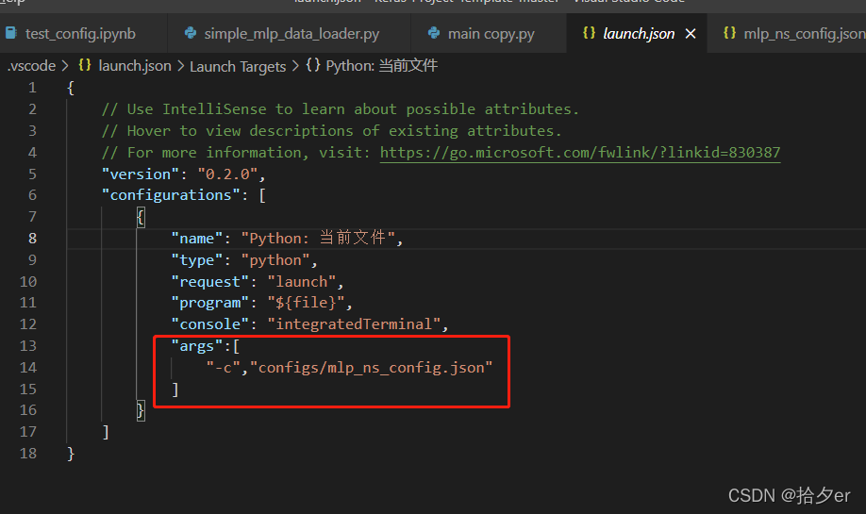Click Python icon on simple_mlp_data_loader.py tab

click(191, 33)
